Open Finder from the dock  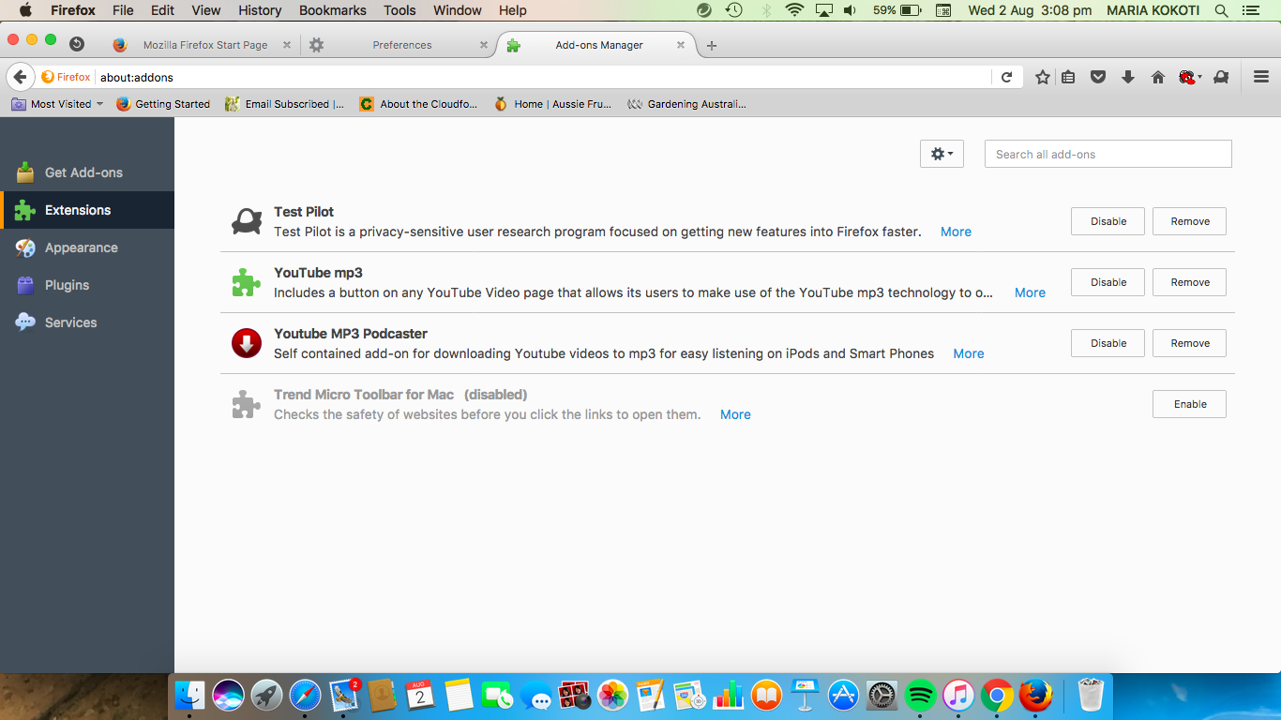[x=189, y=696]
